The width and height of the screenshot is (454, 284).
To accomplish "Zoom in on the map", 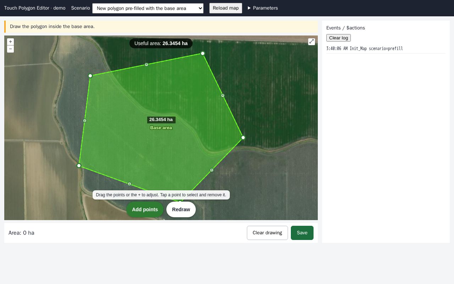I will [x=10, y=42].
